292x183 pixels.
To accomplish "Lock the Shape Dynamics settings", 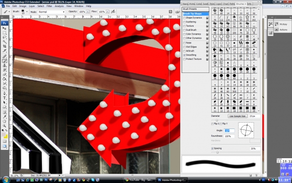I will (207, 18).
